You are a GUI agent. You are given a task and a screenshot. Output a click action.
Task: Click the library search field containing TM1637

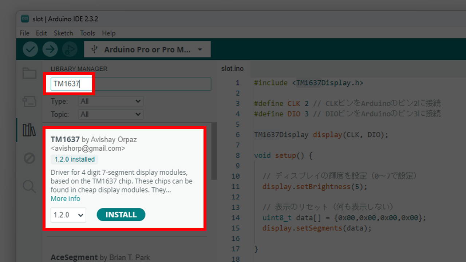click(131, 84)
